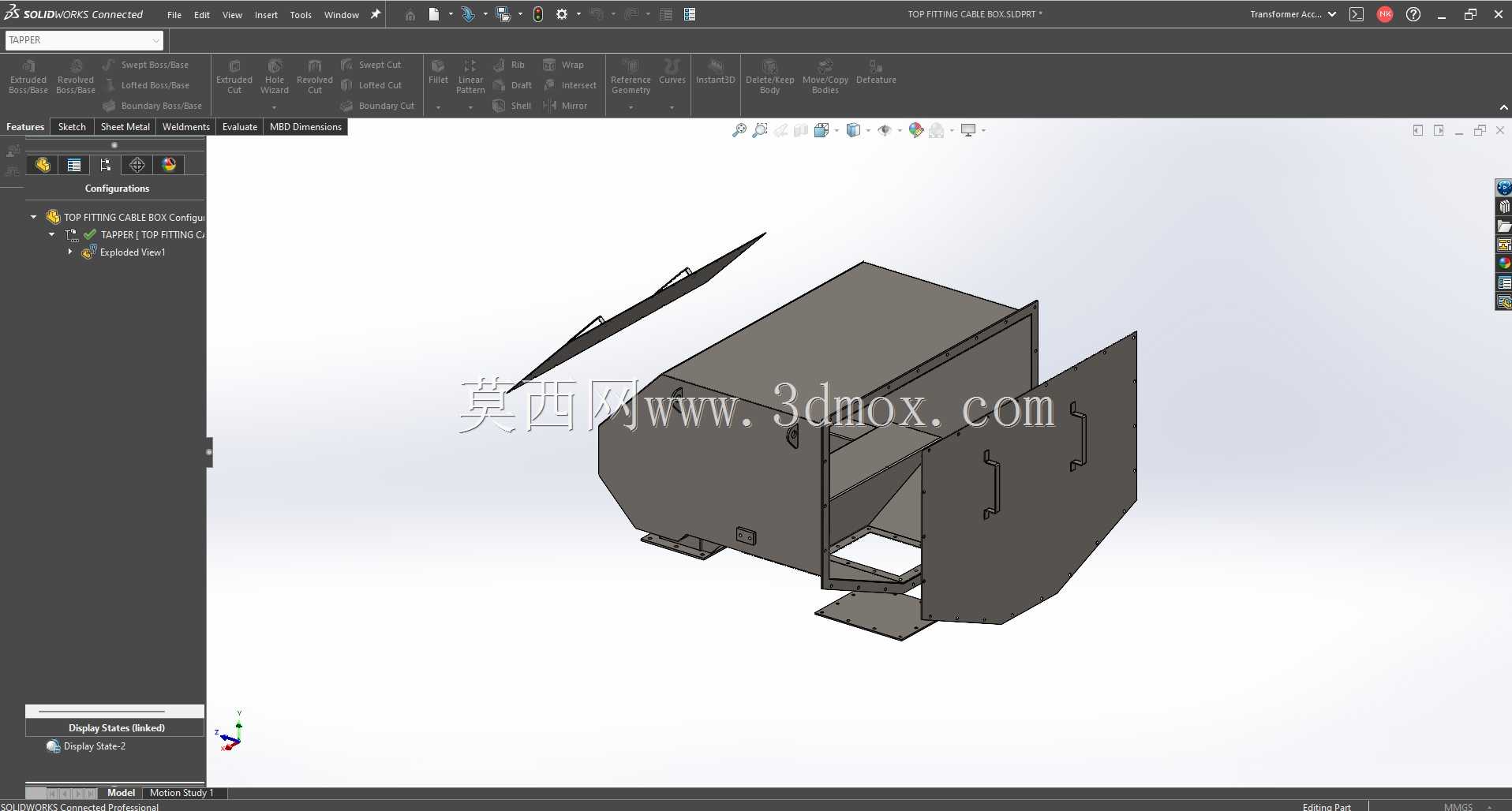The image size is (1512, 811).
Task: Open the Tools menu
Action: (301, 15)
